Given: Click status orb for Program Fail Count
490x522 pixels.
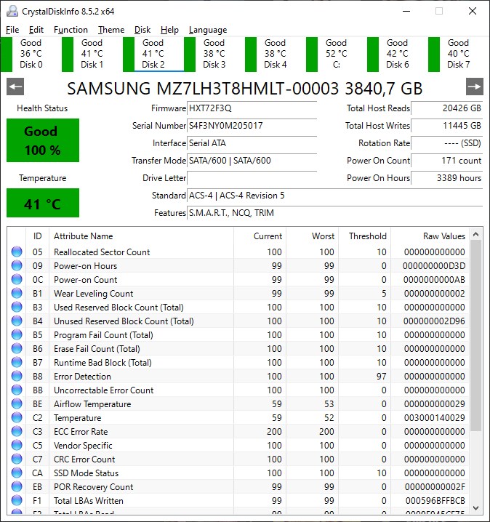Looking at the screenshot, I should 17,334.
